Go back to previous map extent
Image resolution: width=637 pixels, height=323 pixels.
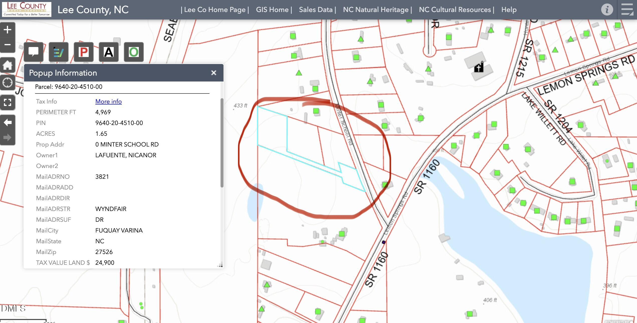click(8, 122)
